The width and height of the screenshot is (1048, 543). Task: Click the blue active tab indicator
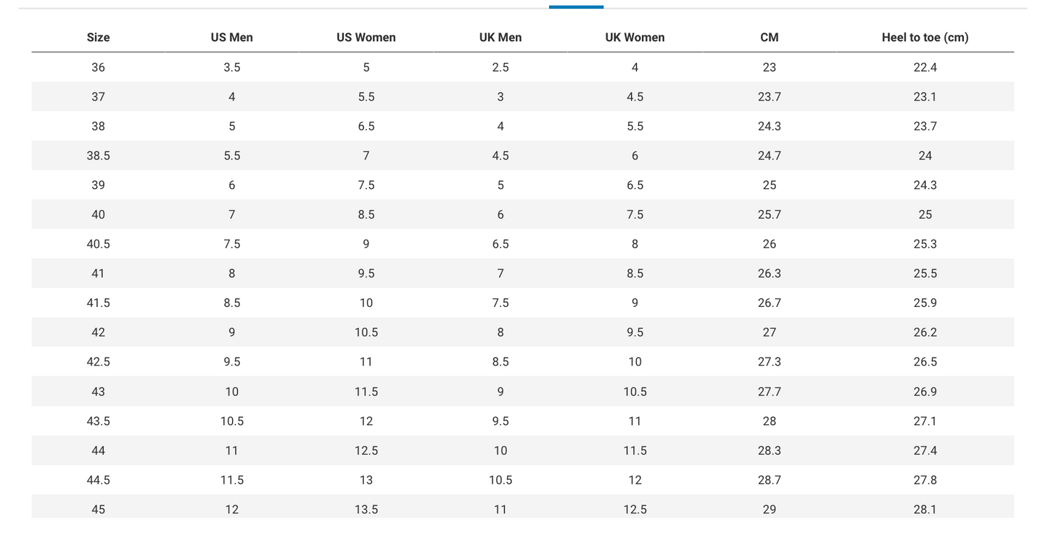tap(576, 7)
